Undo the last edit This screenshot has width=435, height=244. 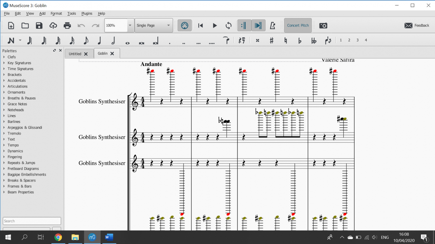click(81, 25)
